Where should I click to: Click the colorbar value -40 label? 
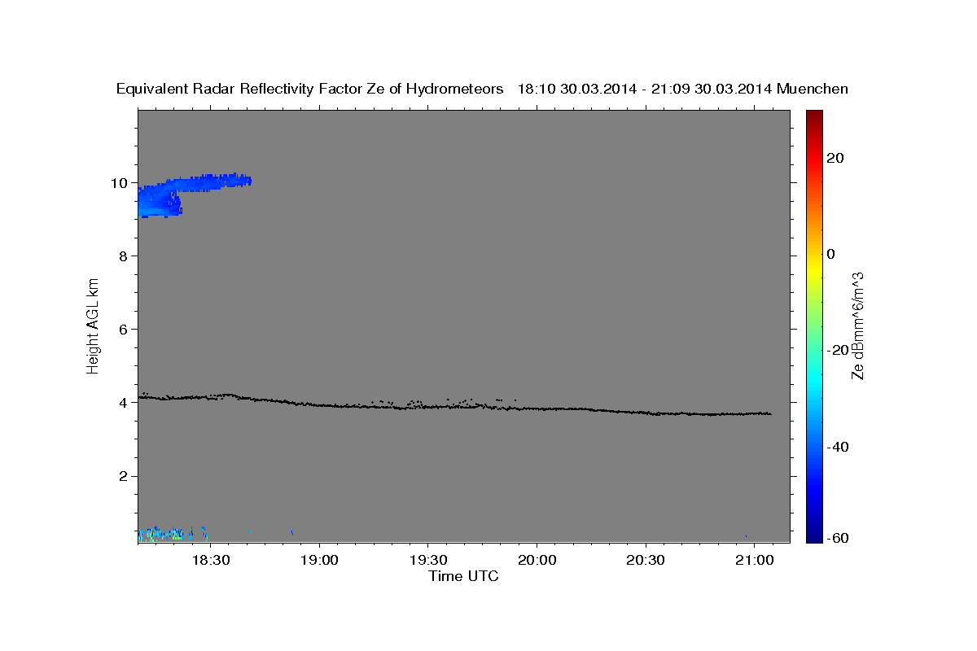838,446
